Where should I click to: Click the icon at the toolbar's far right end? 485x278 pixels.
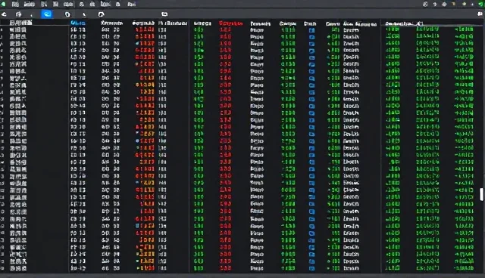480,14
